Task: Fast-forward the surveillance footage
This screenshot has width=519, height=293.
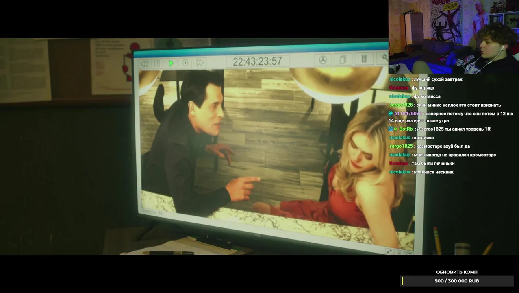Action: point(200,62)
